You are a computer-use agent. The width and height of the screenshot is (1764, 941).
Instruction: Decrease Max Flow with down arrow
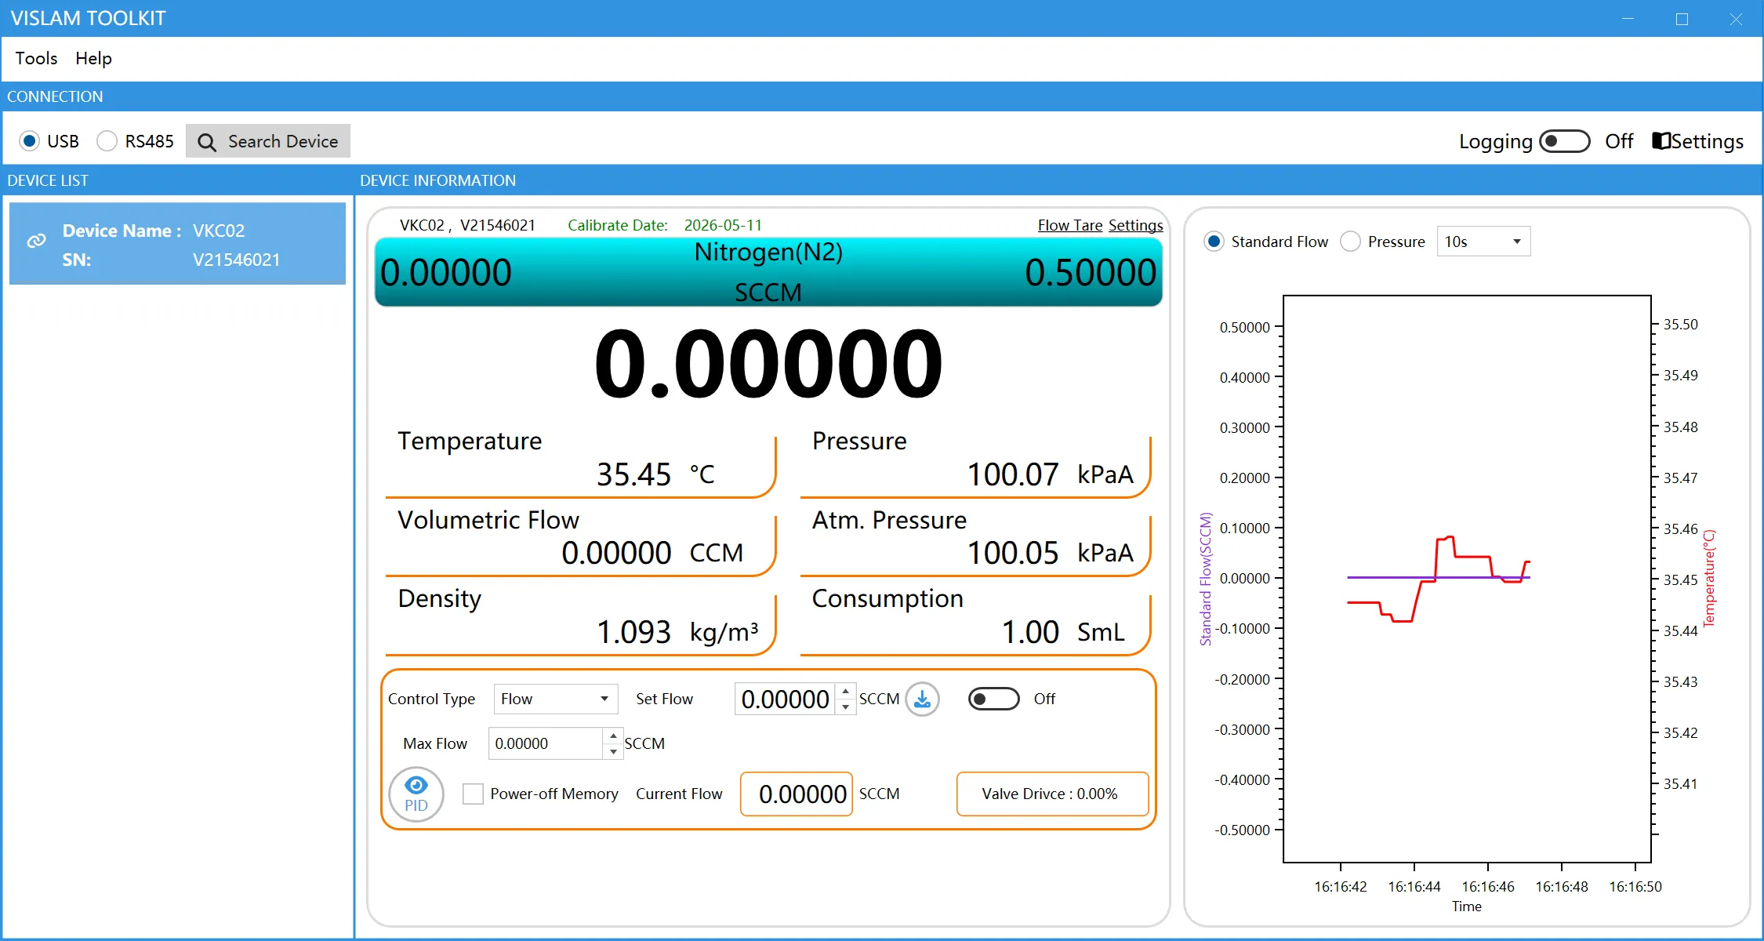pos(613,751)
